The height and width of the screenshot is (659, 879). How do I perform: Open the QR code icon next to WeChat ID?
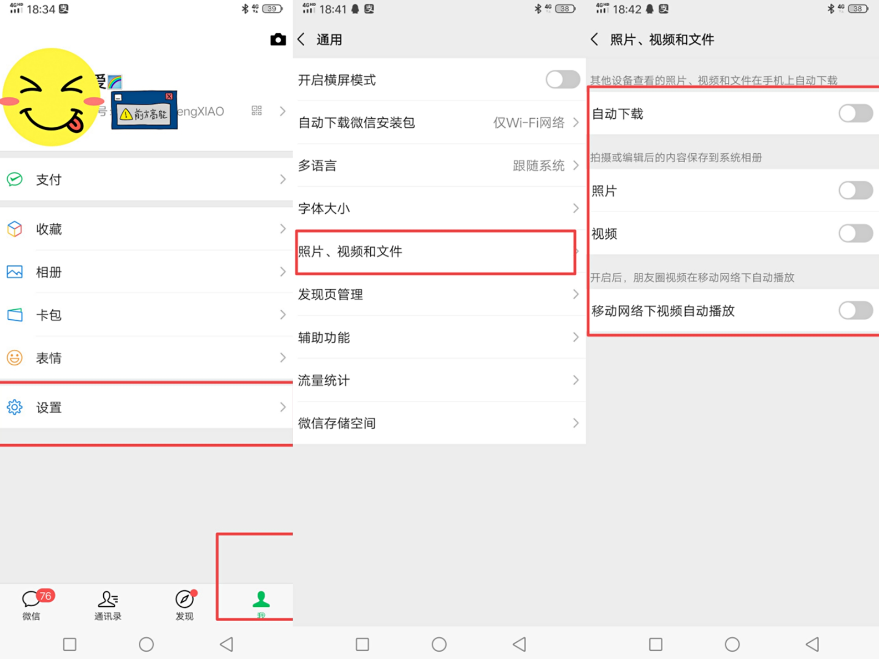tap(256, 111)
